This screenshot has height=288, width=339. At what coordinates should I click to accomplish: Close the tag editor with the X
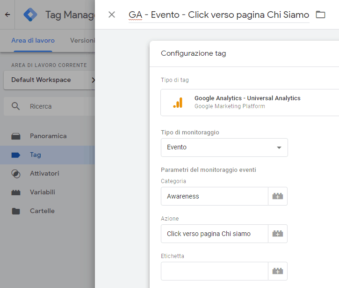[112, 15]
